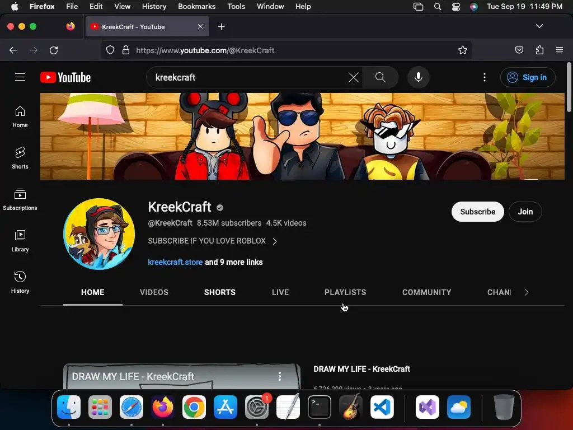The width and height of the screenshot is (573, 430).
Task: Click the page vertical scrollbar
Action: pyautogui.click(x=569, y=88)
